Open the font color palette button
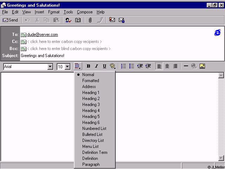 (113, 66)
